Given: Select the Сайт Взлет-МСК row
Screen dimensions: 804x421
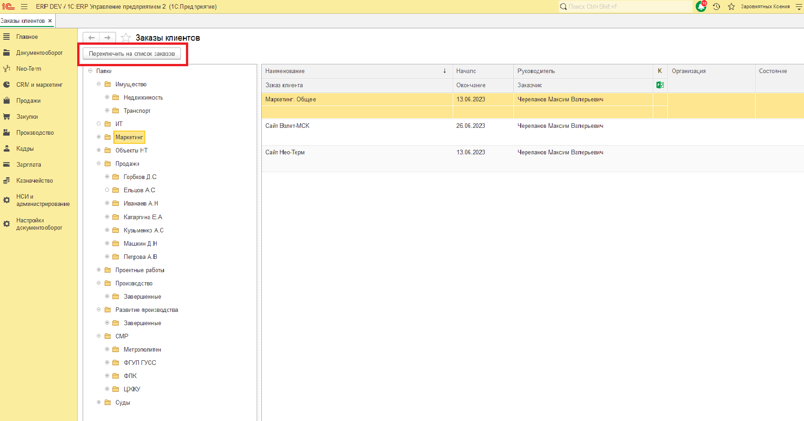Looking at the screenshot, I should click(x=532, y=132).
